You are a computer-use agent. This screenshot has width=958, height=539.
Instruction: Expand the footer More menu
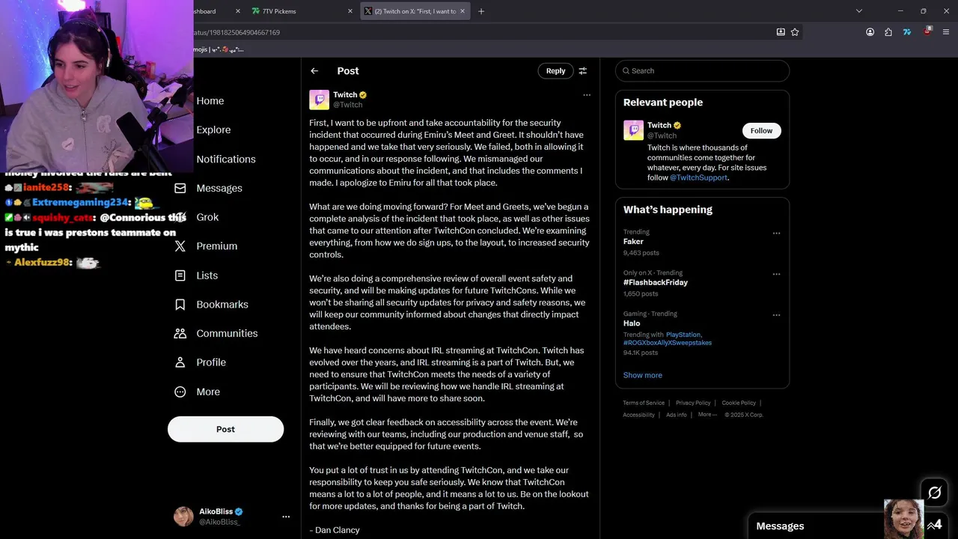coord(707,415)
